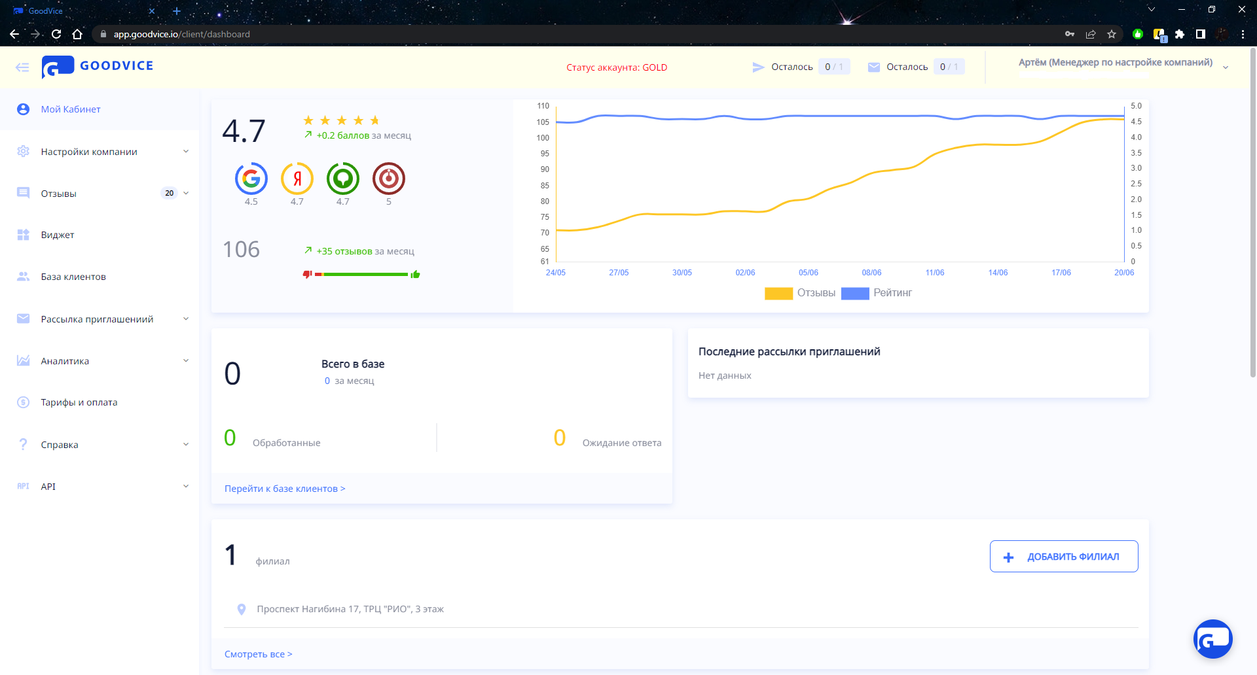1257x675 pixels.
Task: Click the Yandex rating circle icon
Action: (297, 179)
